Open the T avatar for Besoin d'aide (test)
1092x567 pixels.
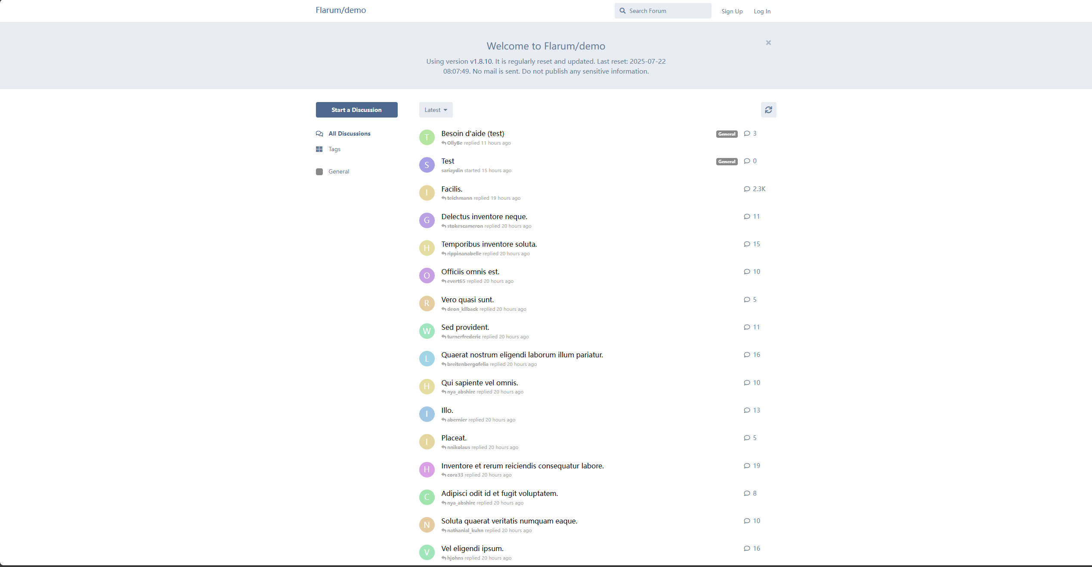coord(427,137)
